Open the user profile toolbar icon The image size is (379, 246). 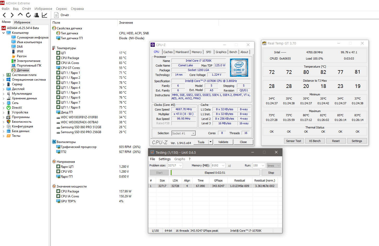pyautogui.click(x=36, y=15)
